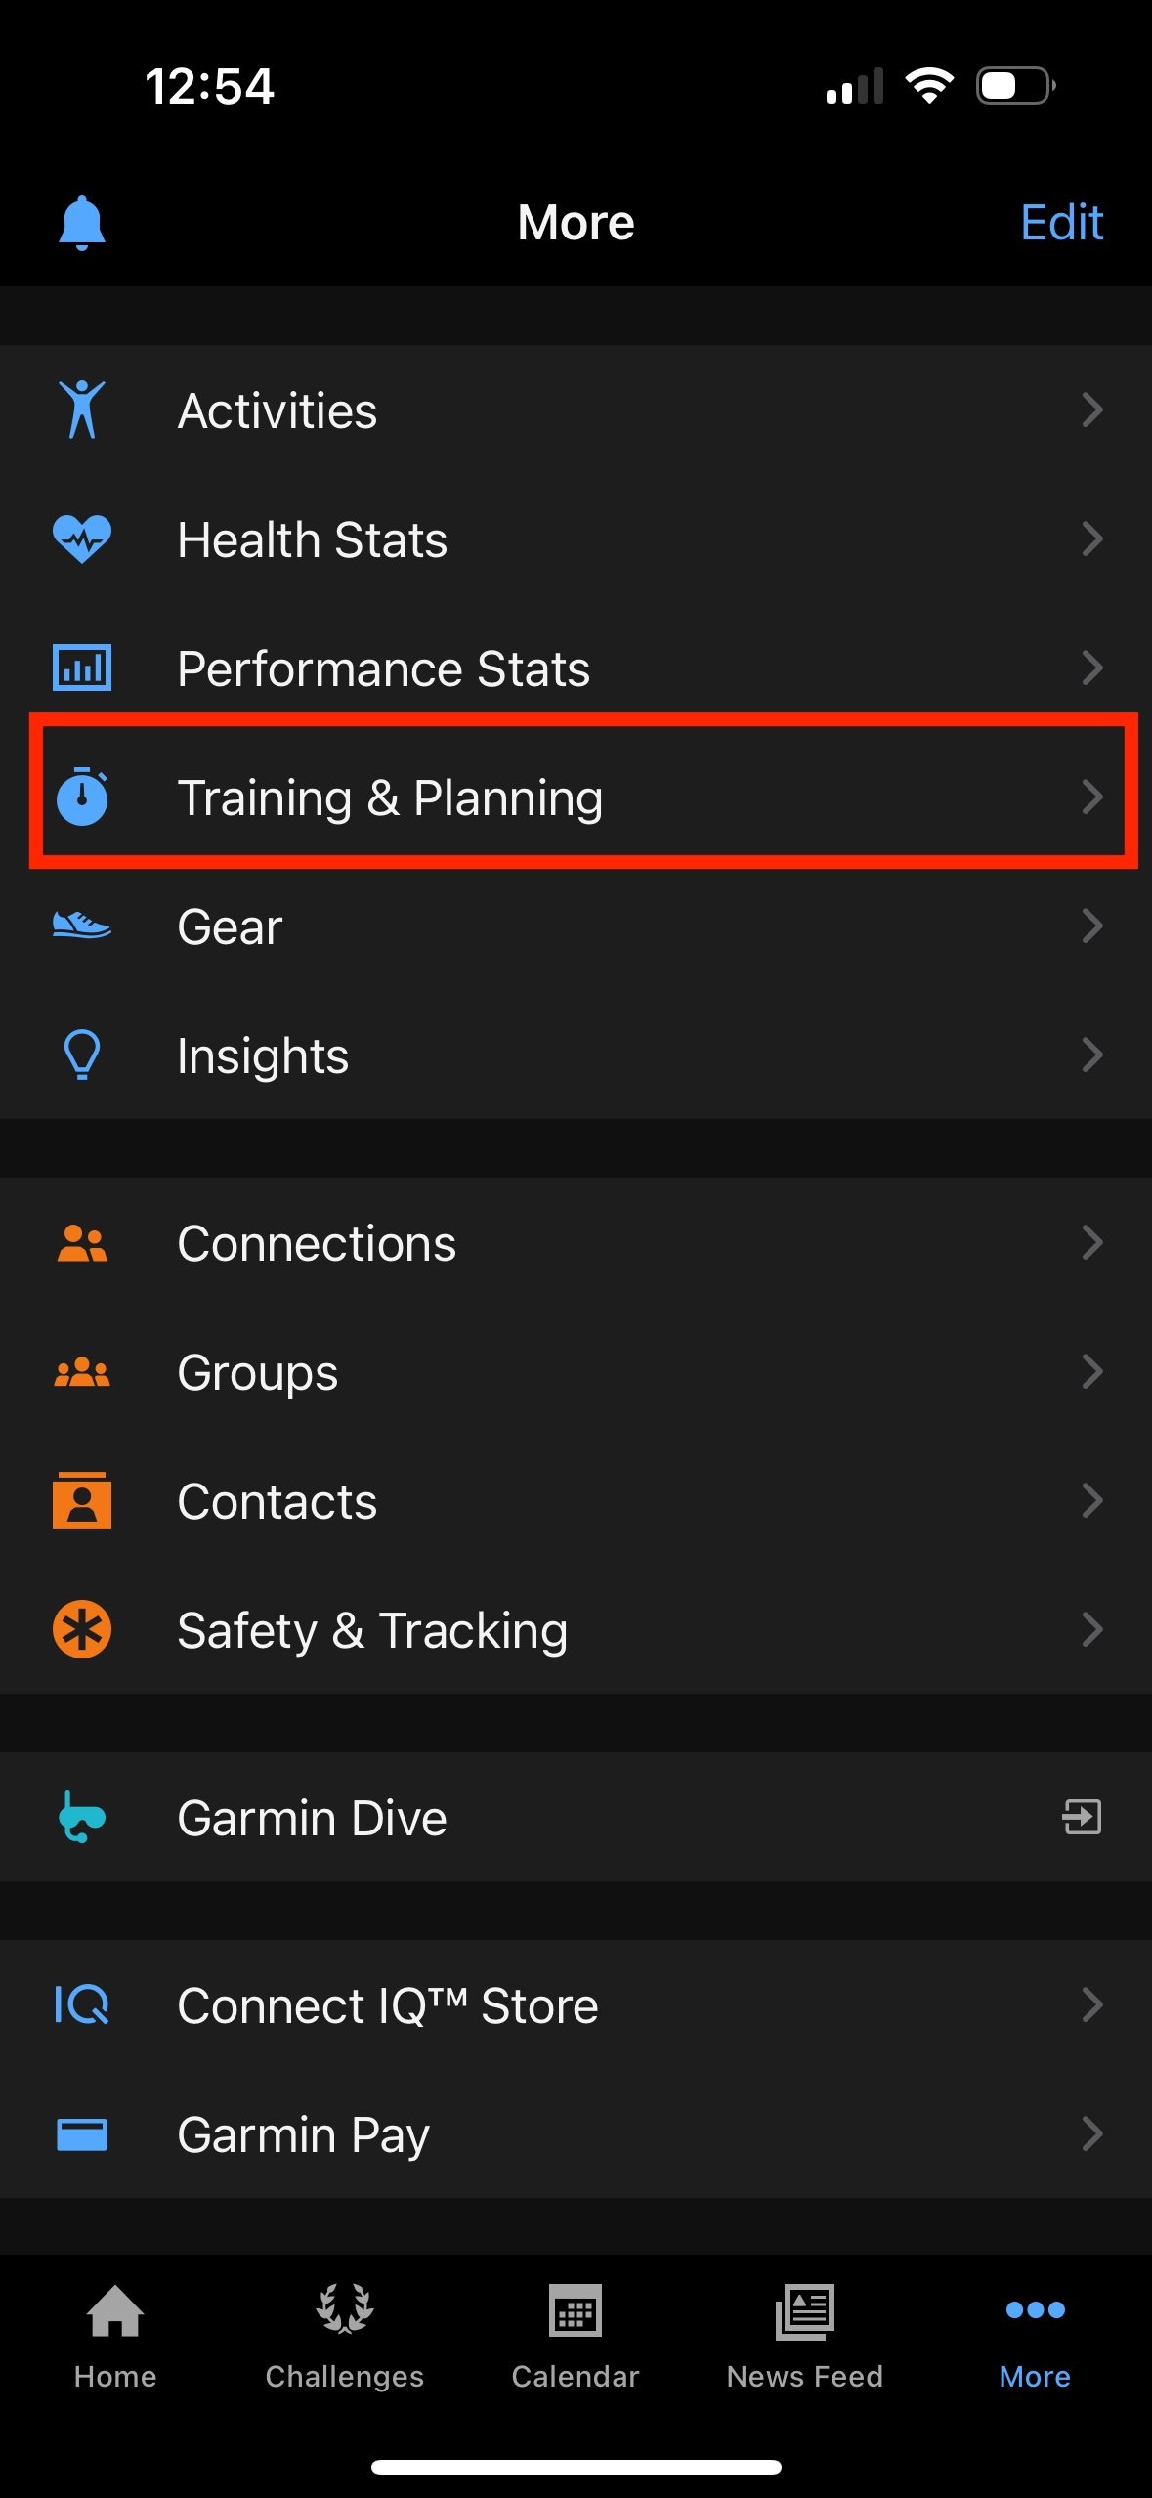1152x2498 pixels.
Task: Open the Garmin Pay wallet icon
Action: 83,2133
